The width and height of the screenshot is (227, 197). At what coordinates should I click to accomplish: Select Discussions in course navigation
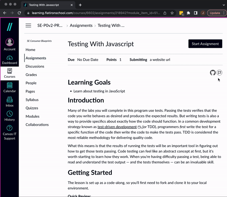tap(35, 66)
